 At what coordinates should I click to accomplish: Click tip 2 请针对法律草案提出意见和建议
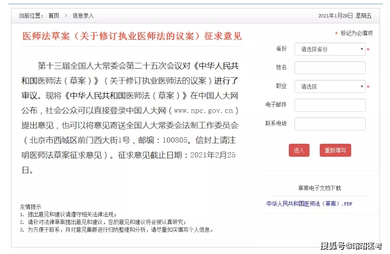coord(103,222)
